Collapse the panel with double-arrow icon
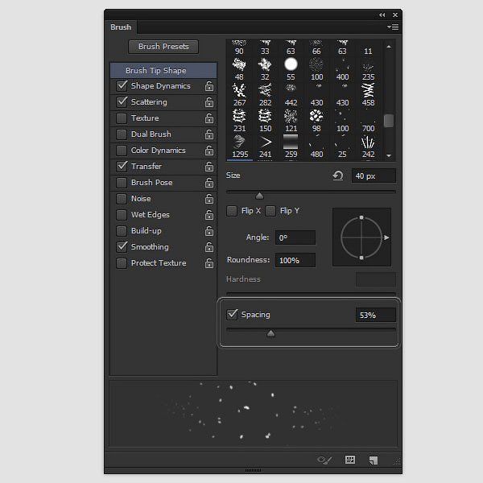The width and height of the screenshot is (483, 483). click(382, 14)
